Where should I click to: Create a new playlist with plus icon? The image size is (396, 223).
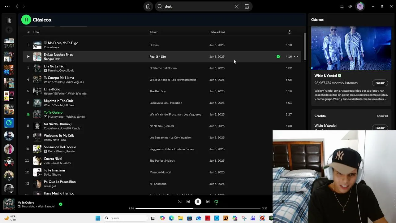tap(9, 30)
